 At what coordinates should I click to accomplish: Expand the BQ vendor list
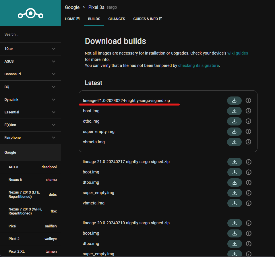pyautogui.click(x=30, y=87)
